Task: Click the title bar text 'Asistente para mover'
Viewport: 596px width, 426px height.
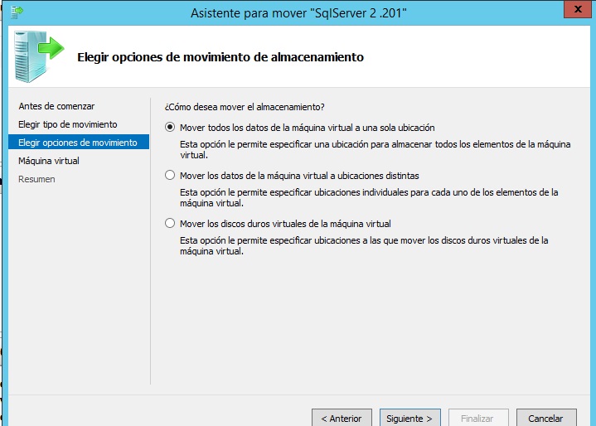Action: 298,13
